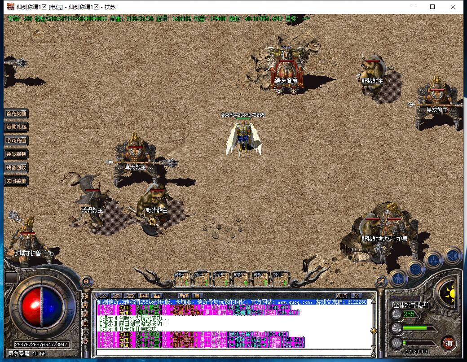Image resolution: width=467 pixels, height=362 pixels.
Task: Click the chat scrollbar round thumb
Action: click(x=374, y=331)
